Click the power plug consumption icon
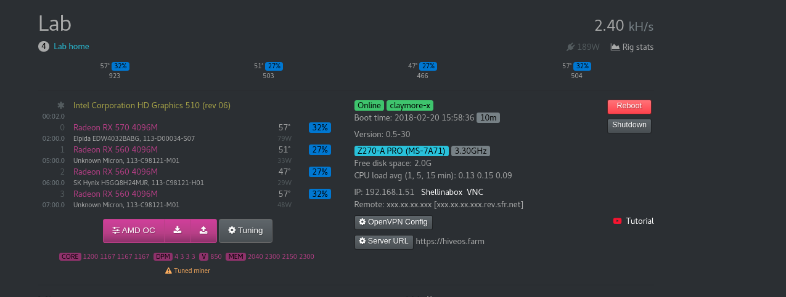The image size is (786, 297). point(571,47)
